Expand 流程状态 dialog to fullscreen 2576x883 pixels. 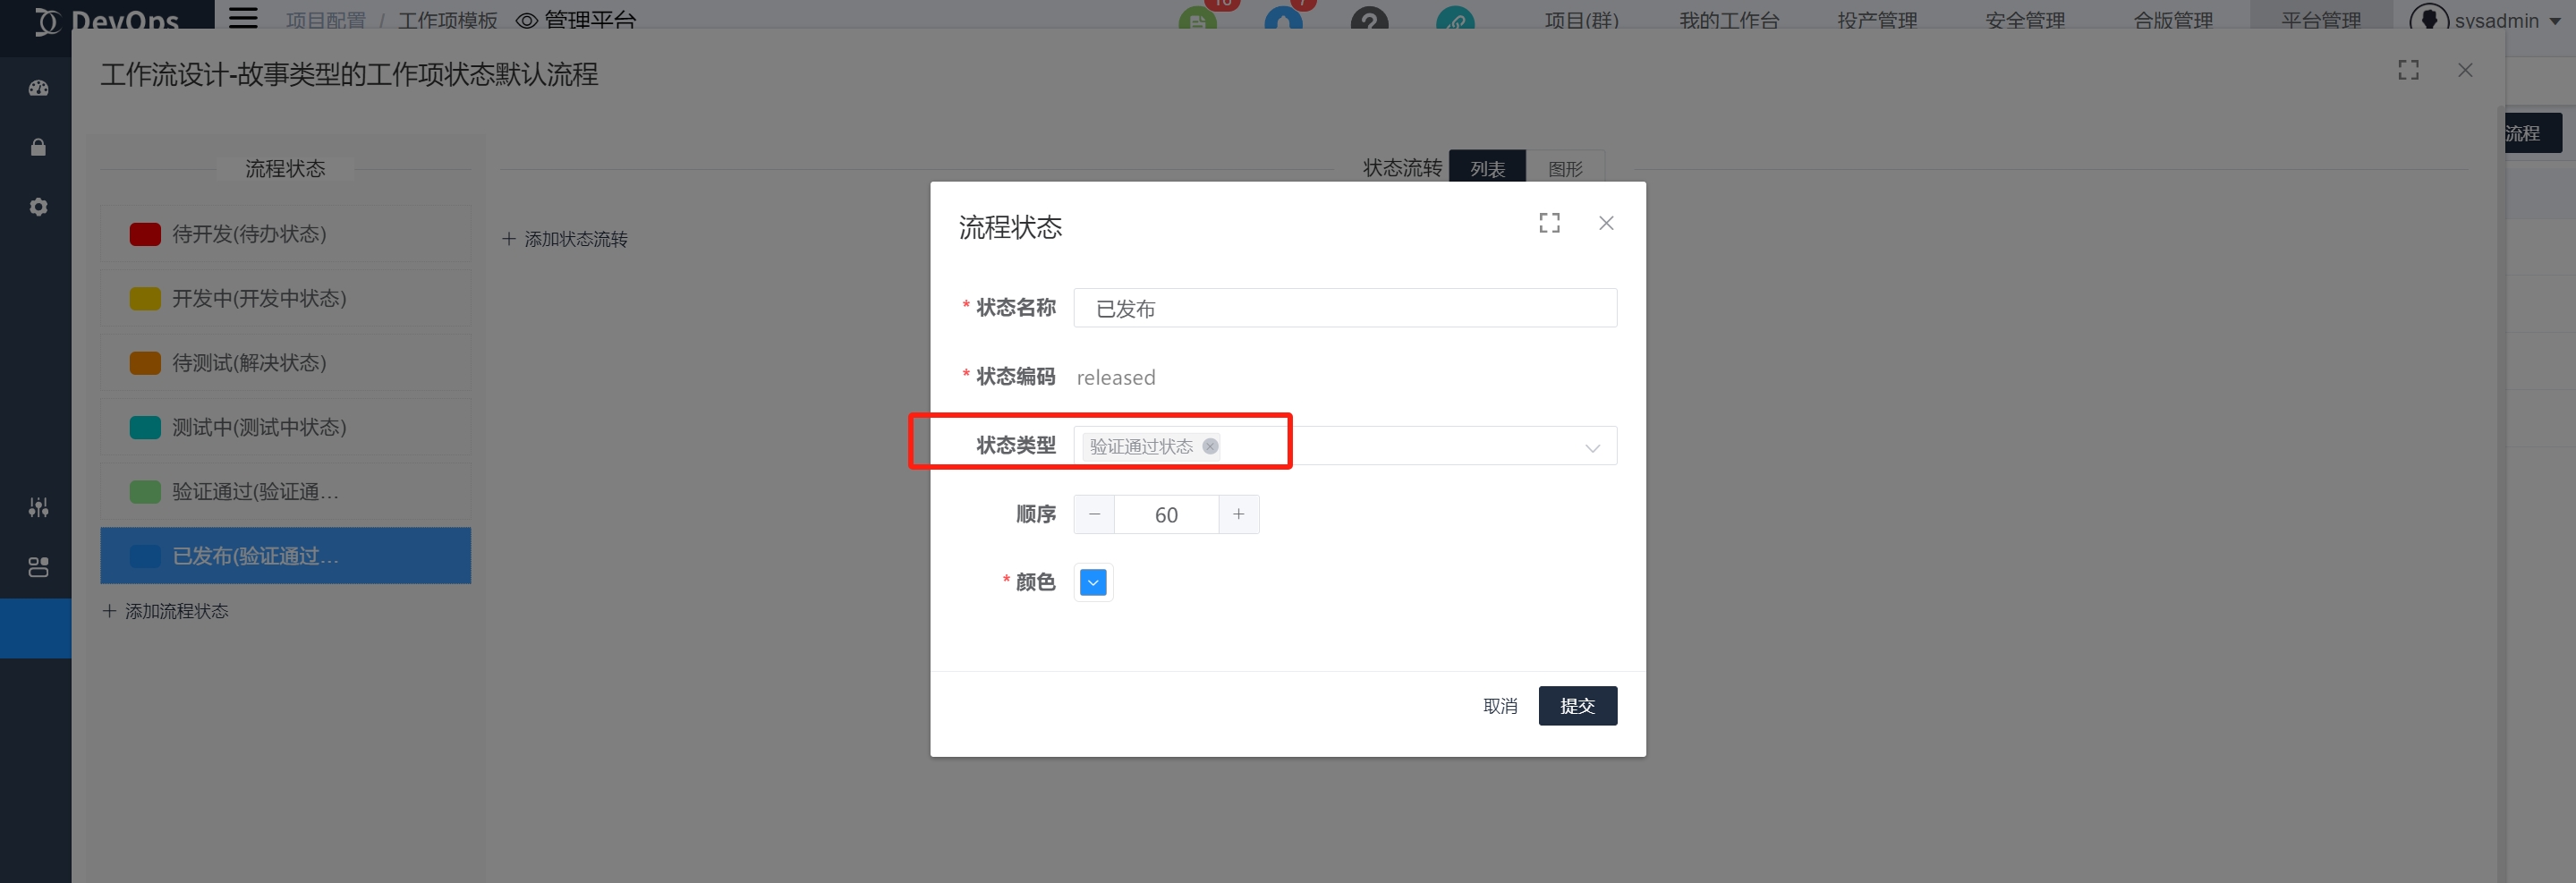tap(1549, 223)
